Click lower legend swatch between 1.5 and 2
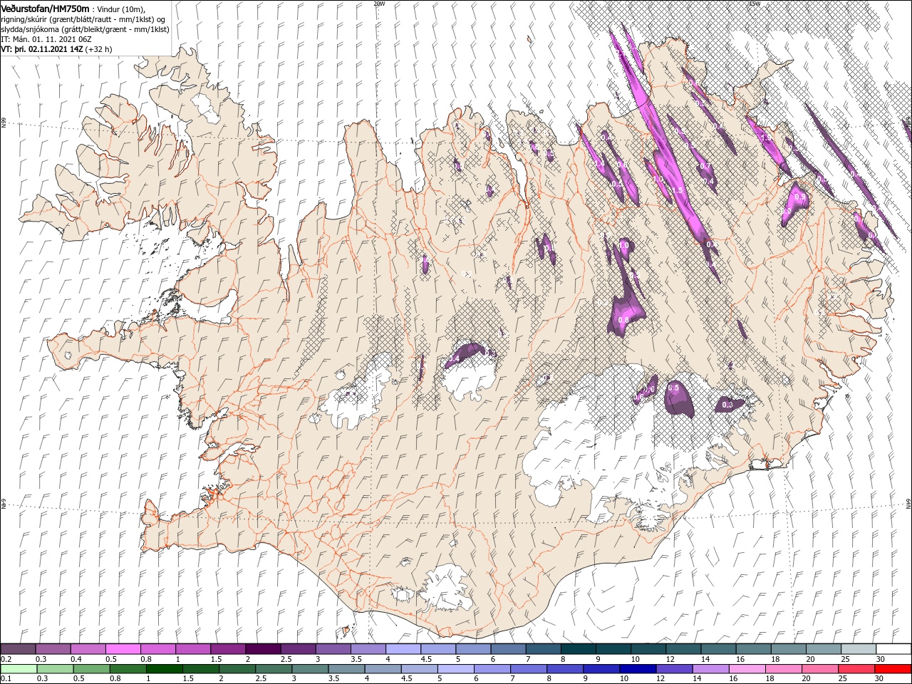 [202, 669]
